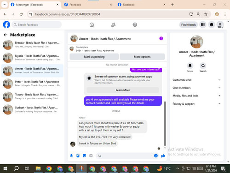Click the marketplace listing thumbnail in header
This screenshot has width=230, height=173.
click(72, 49)
